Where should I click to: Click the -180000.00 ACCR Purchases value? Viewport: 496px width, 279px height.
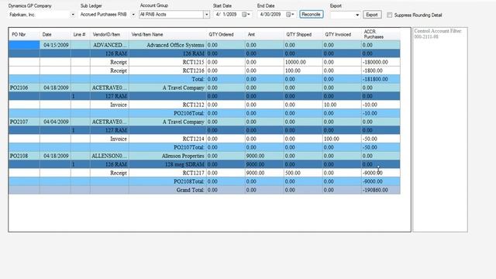pyautogui.click(x=381, y=62)
